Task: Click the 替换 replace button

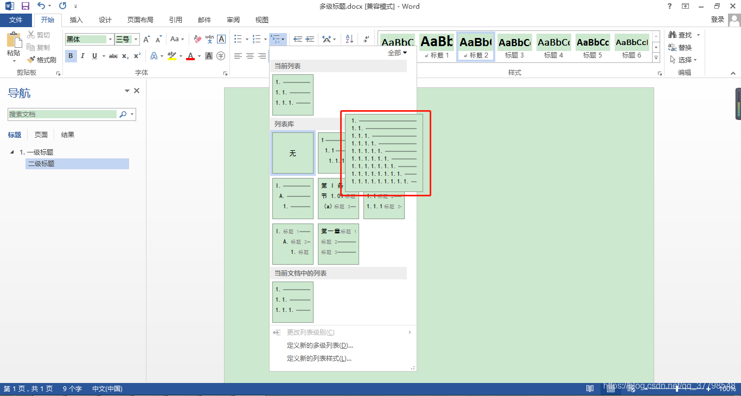Action: click(680, 48)
